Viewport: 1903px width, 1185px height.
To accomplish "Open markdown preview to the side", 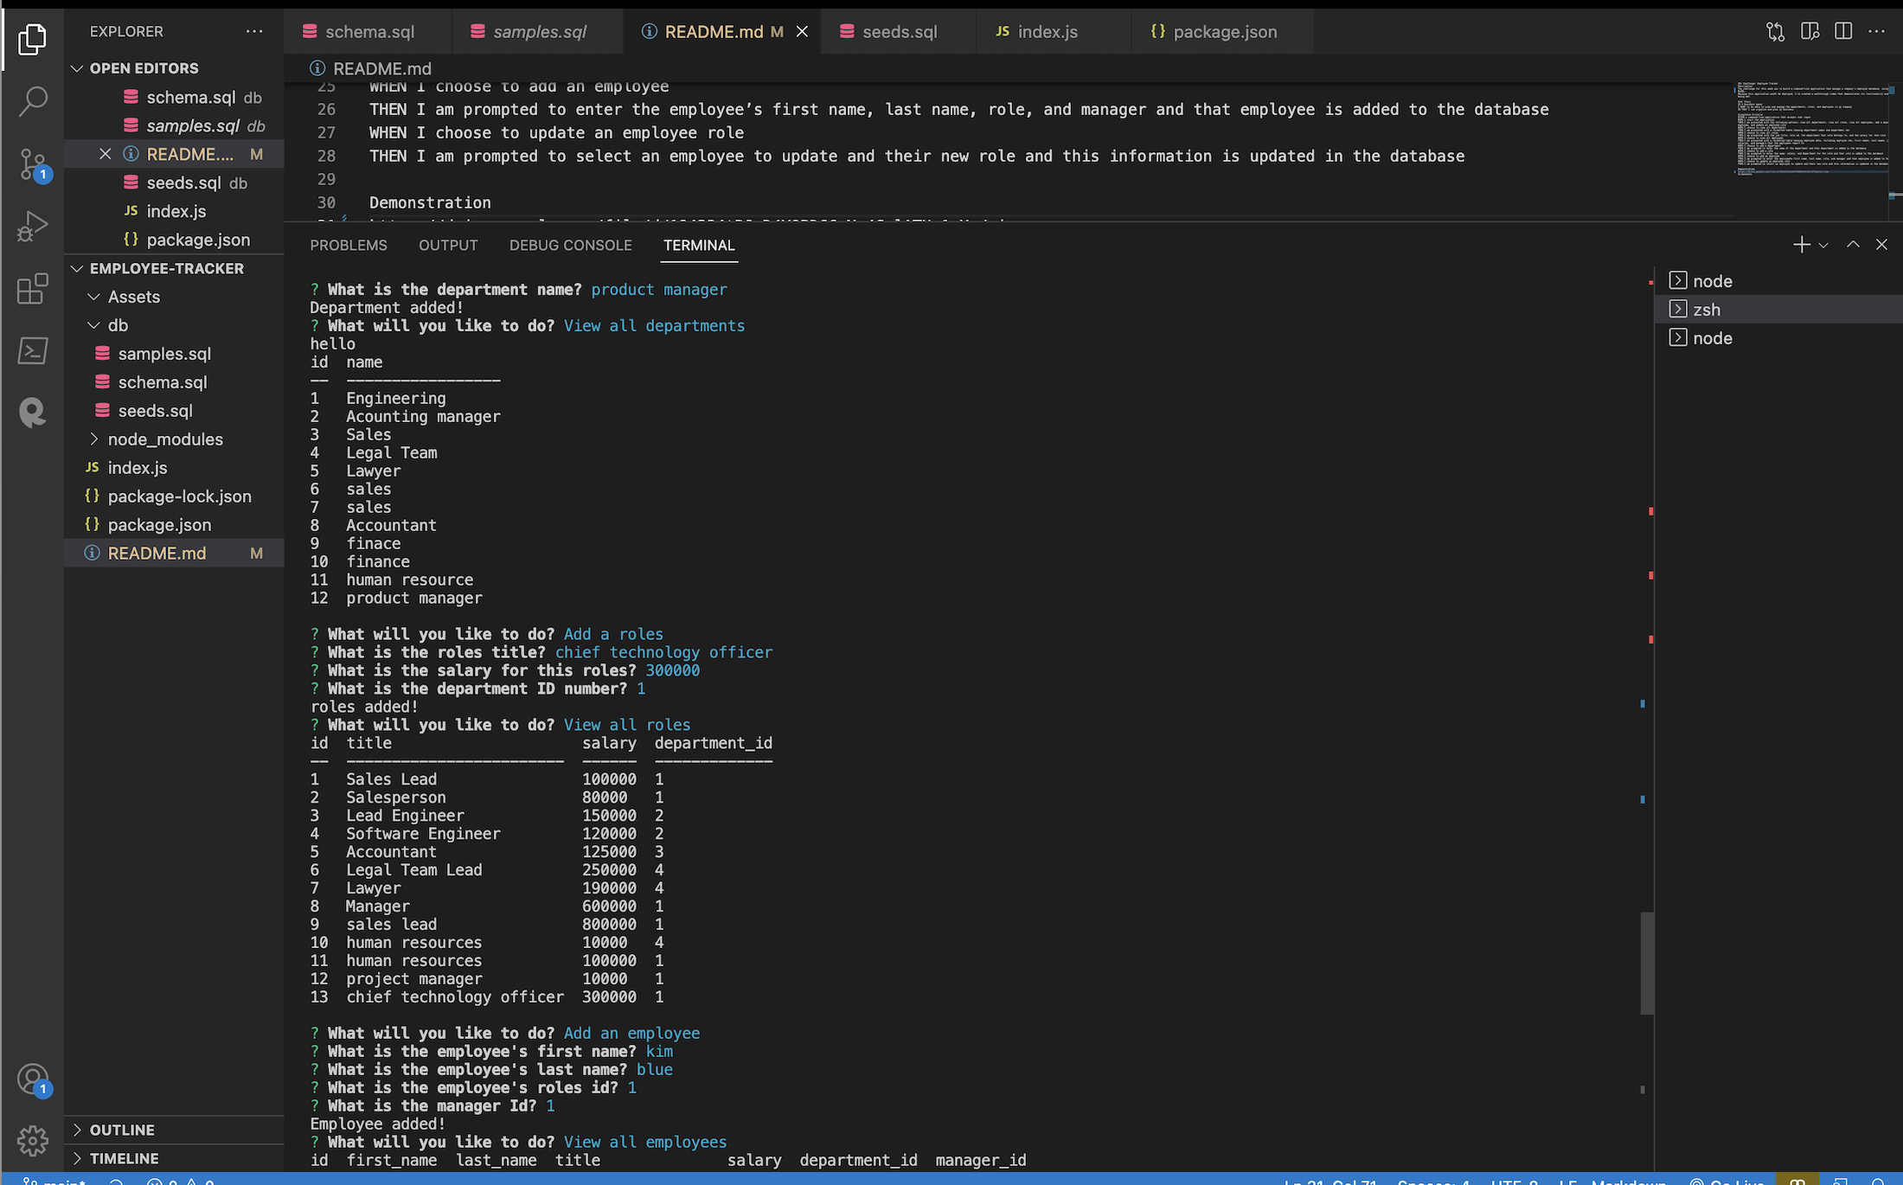I will pyautogui.click(x=1810, y=32).
